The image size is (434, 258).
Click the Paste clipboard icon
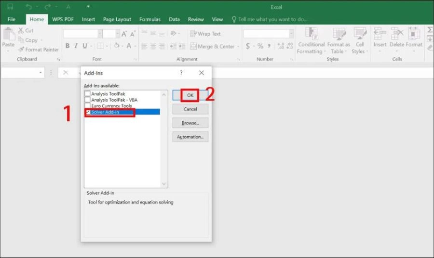coord(9,35)
